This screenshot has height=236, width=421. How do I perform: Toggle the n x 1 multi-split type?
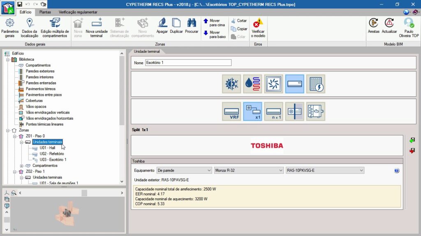pos(273,111)
